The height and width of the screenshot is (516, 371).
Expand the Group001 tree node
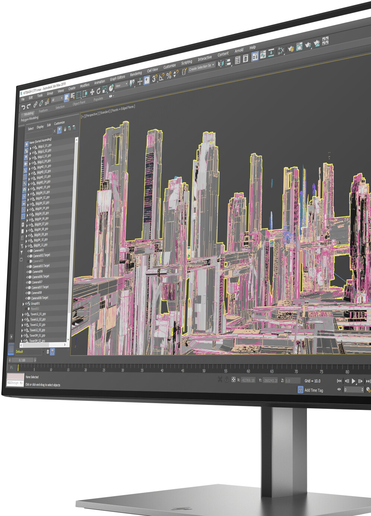(23, 304)
